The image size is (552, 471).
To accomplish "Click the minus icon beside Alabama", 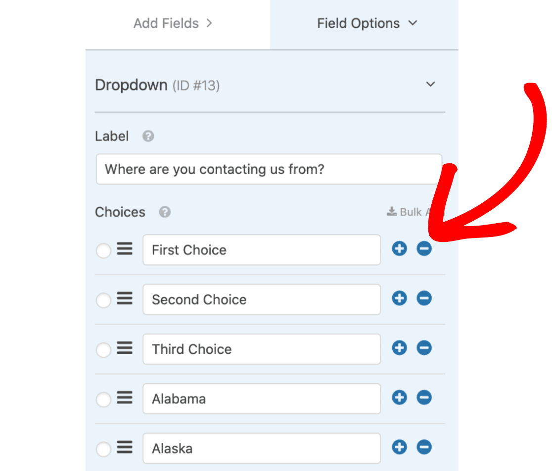I will (x=424, y=397).
